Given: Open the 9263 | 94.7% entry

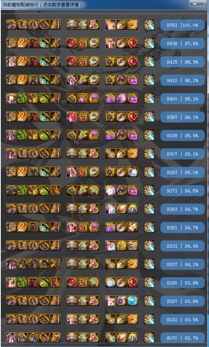Looking at the screenshot, I should click(x=182, y=209).
